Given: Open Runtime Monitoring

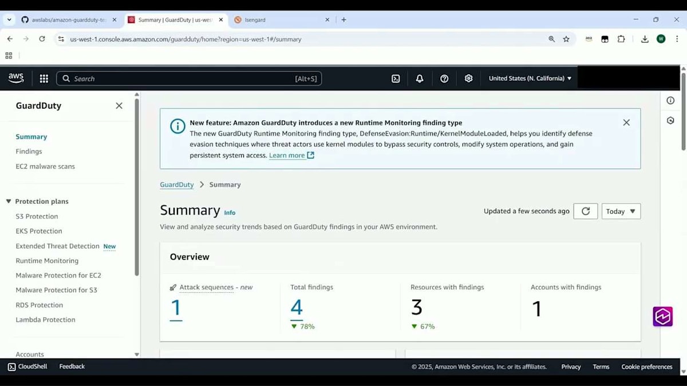Looking at the screenshot, I should pyautogui.click(x=47, y=261).
